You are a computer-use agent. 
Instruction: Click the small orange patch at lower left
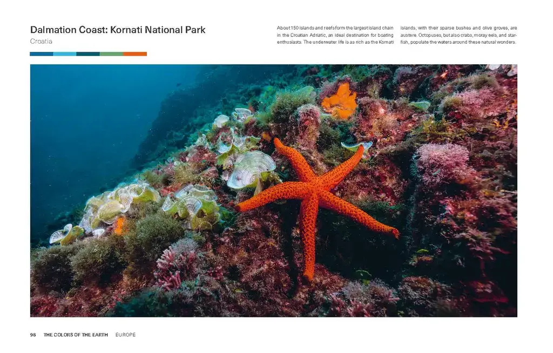tap(120, 226)
